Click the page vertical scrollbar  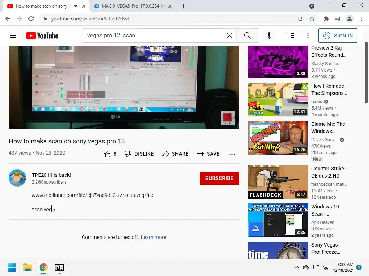tap(366, 73)
